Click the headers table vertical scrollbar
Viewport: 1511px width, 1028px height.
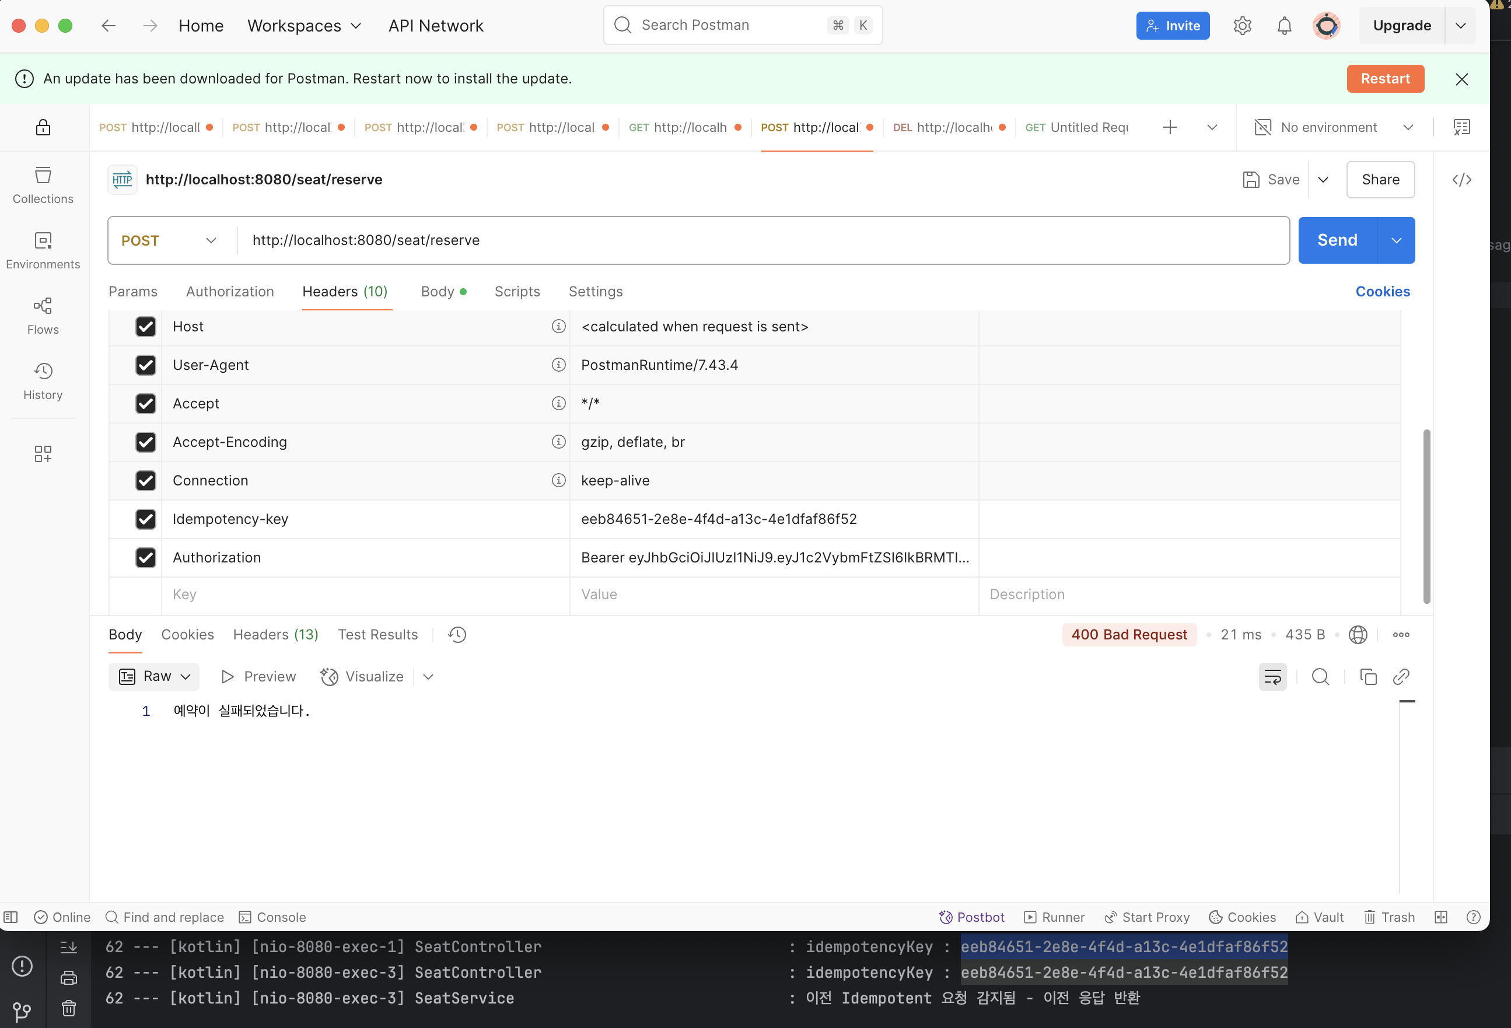[x=1426, y=516]
